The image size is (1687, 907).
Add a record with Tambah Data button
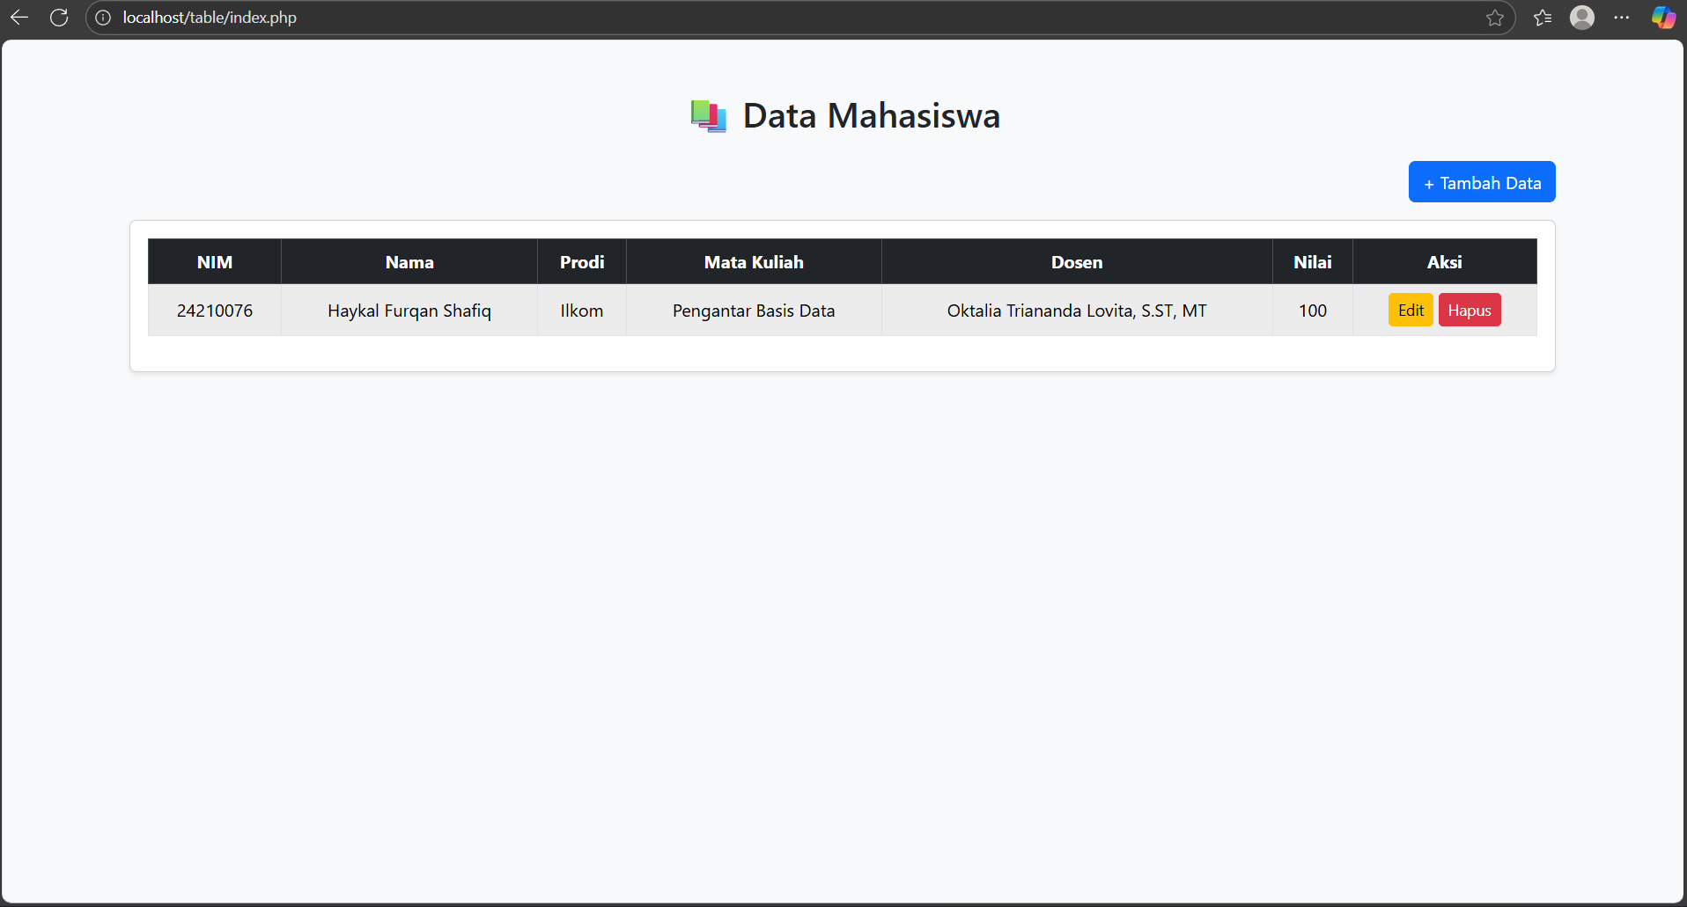pos(1482,182)
